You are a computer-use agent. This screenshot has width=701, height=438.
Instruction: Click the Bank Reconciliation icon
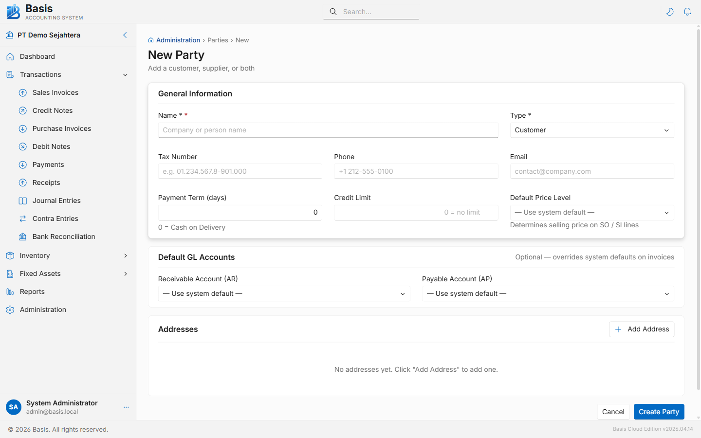coord(23,237)
